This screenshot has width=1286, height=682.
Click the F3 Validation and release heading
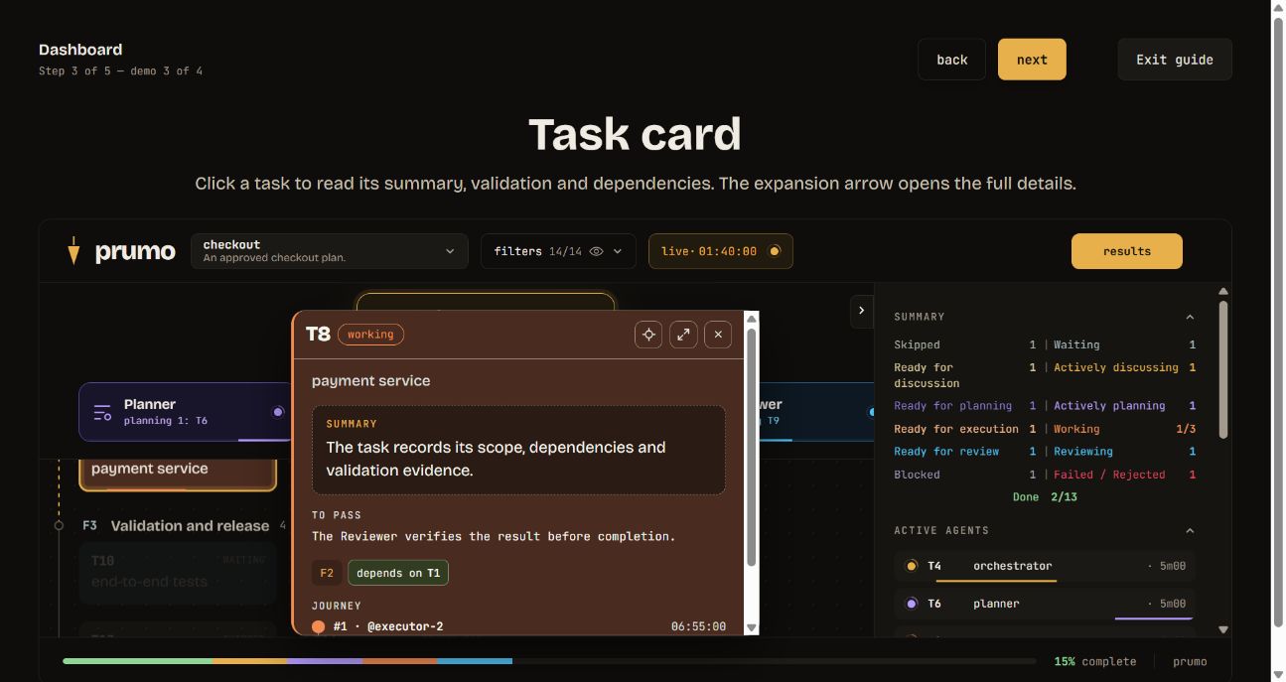[x=190, y=525]
